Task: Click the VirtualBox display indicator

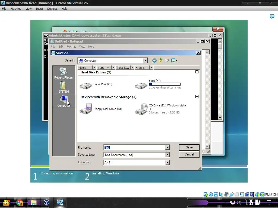Action: [242, 194]
